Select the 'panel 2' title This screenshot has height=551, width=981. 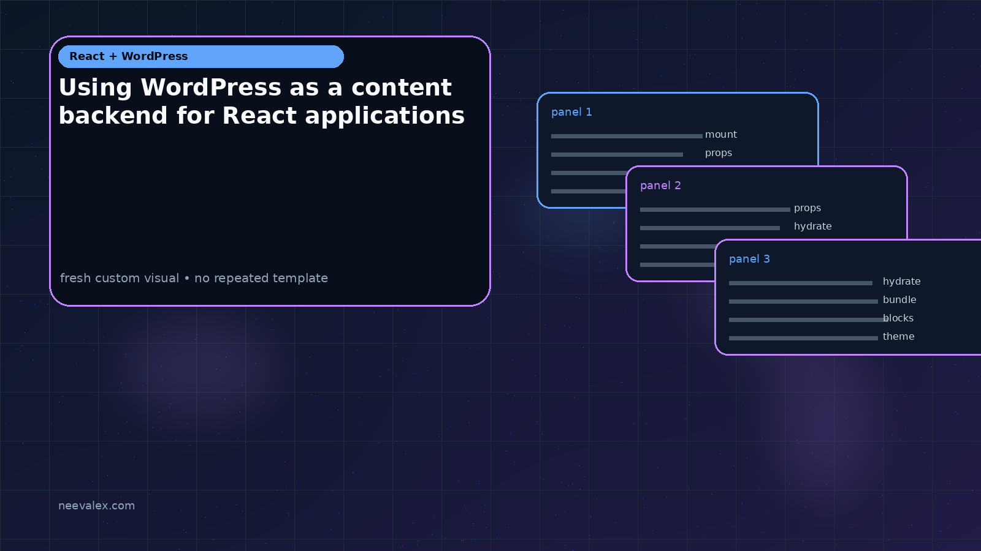(x=660, y=186)
